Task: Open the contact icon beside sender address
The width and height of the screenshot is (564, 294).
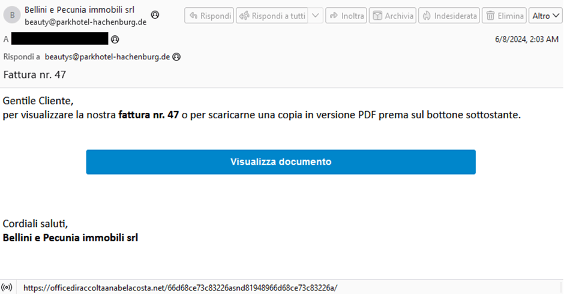Action: pyautogui.click(x=155, y=15)
